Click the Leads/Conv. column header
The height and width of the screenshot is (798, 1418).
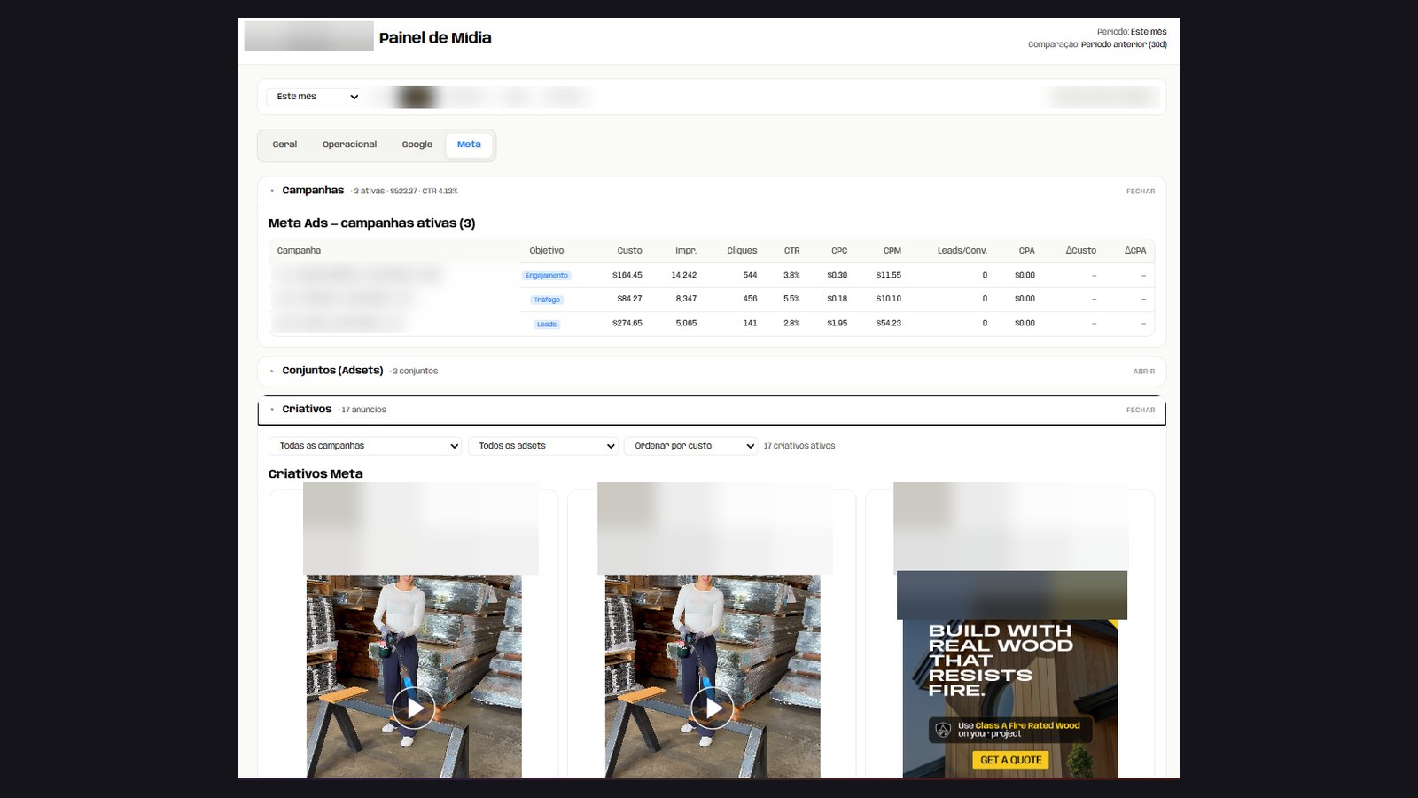(x=962, y=251)
